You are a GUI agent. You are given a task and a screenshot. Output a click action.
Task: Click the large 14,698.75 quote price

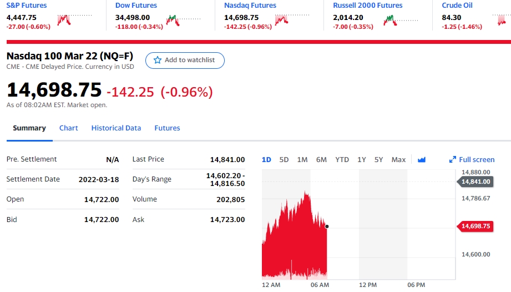click(x=54, y=90)
